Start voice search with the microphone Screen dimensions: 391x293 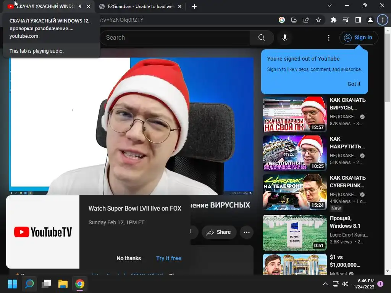tap(285, 38)
